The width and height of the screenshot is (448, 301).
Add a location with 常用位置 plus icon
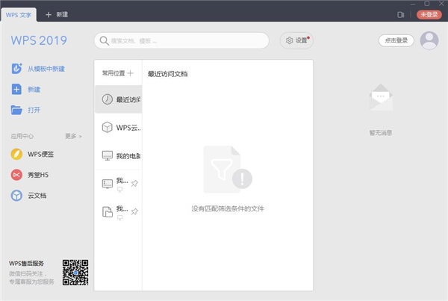click(x=130, y=73)
